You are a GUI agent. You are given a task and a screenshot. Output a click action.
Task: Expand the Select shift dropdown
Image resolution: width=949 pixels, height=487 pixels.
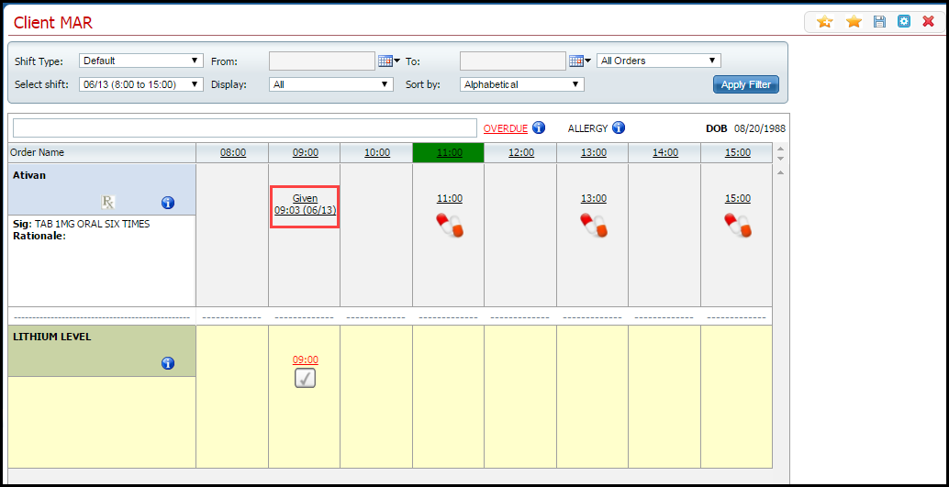[x=140, y=84]
